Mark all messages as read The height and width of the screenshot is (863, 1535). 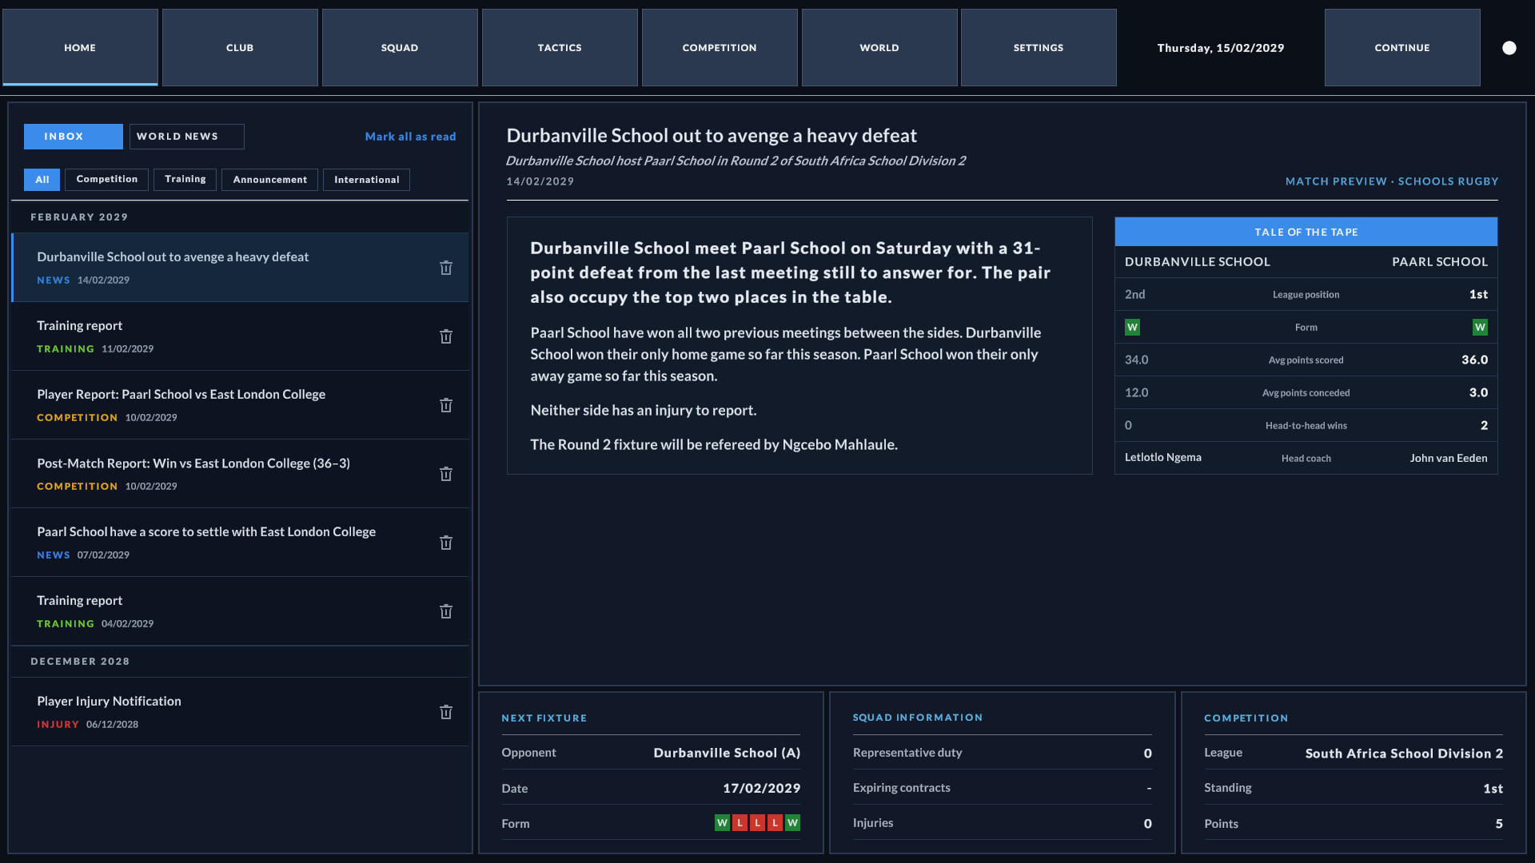tap(410, 137)
